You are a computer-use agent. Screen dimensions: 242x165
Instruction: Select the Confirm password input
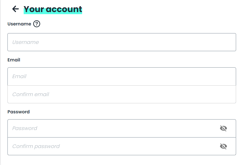click(x=122, y=146)
